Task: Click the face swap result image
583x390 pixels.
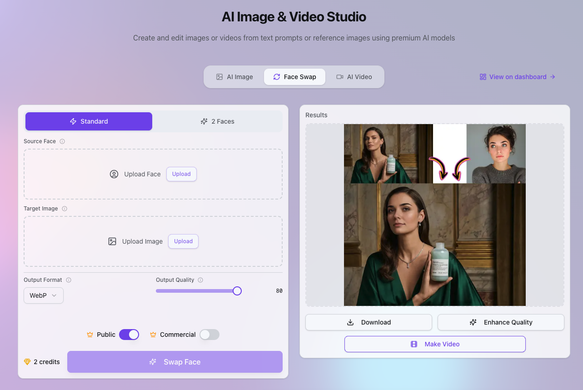Action: [x=434, y=215]
